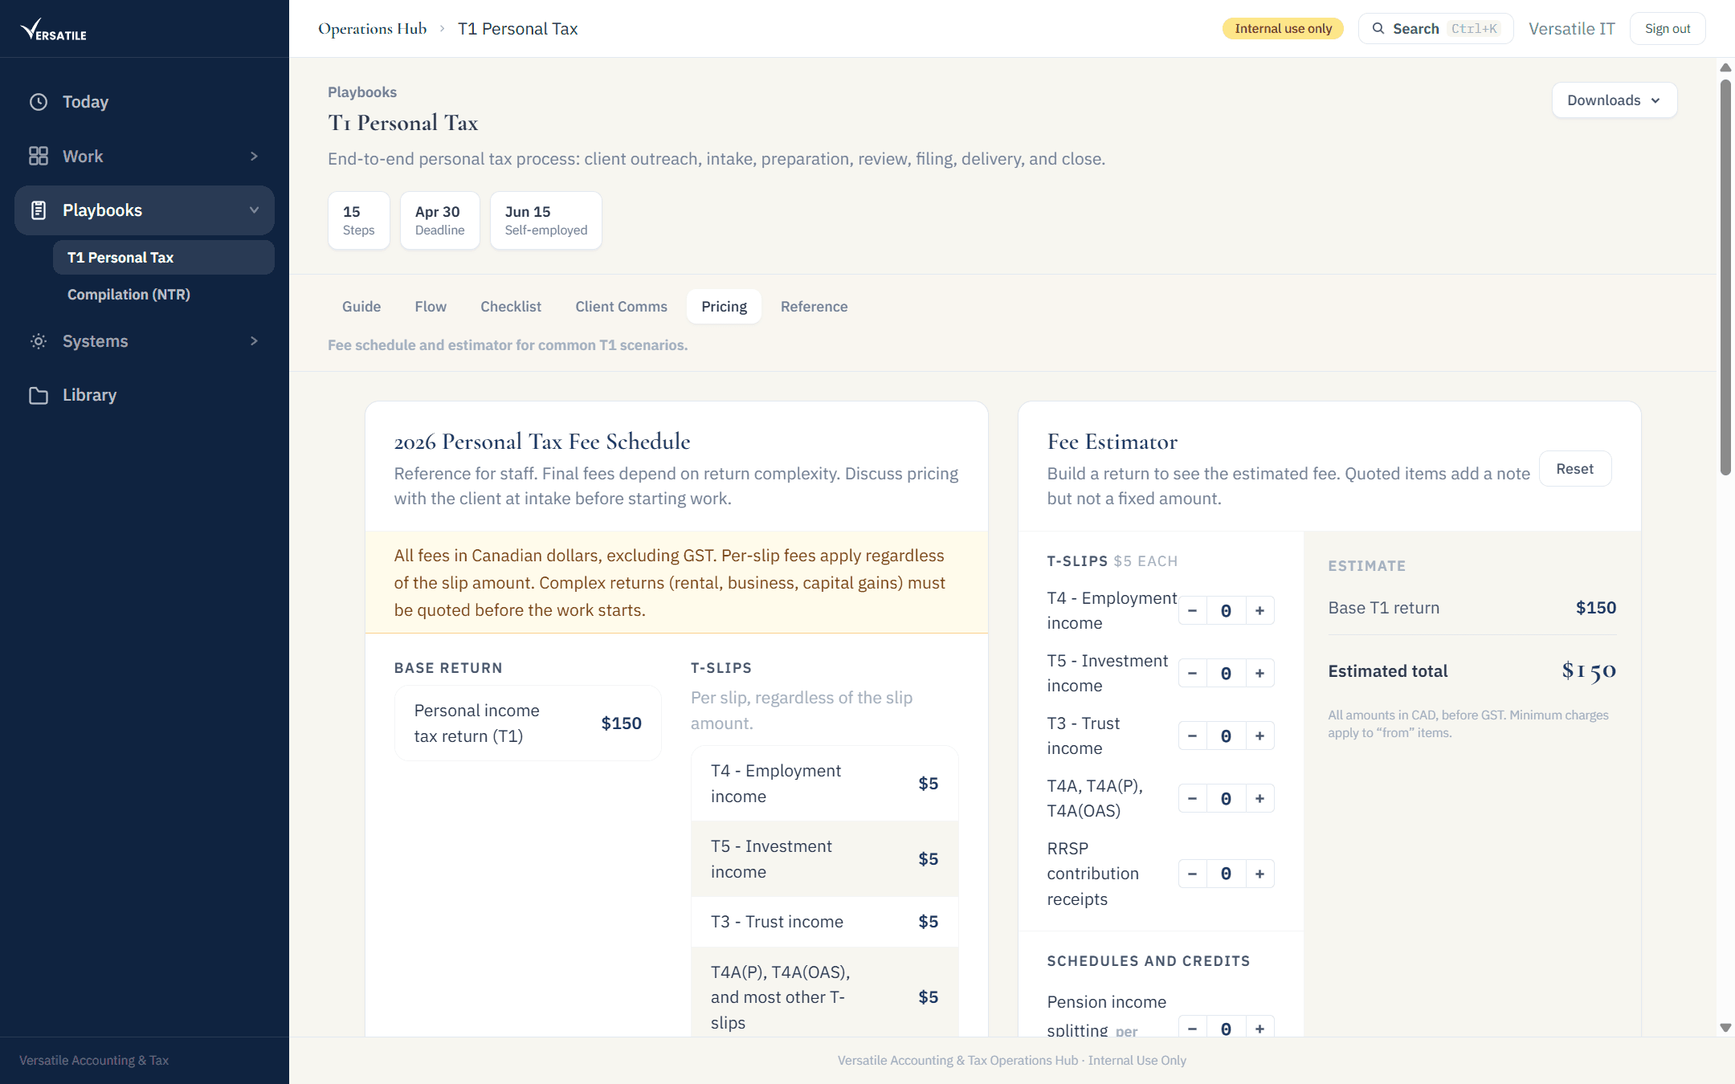
Task: Click the T4A(P), T4A(OAS) other T-slips row
Action: click(824, 992)
